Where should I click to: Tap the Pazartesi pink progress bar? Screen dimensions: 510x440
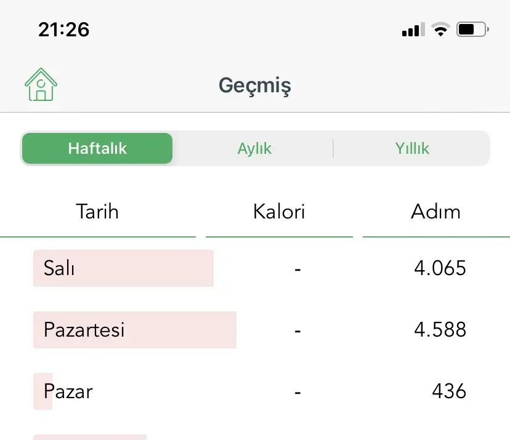185,330
